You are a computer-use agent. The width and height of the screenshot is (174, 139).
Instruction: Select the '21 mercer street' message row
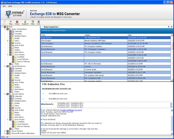click(106, 69)
